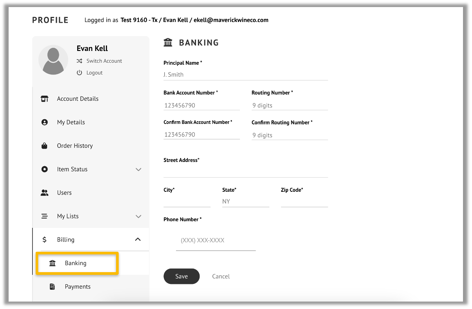Click the Users group icon
472x309 pixels.
(45, 193)
